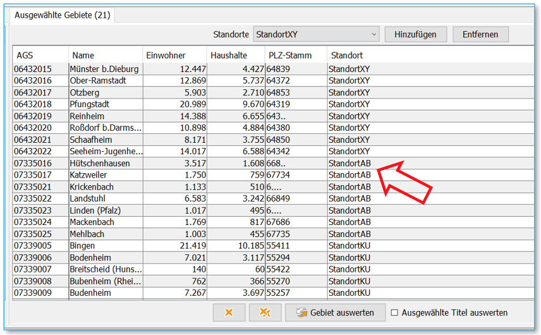Click the StandortAB cell for Katzweiler
541x335 pixels.
pos(350,175)
